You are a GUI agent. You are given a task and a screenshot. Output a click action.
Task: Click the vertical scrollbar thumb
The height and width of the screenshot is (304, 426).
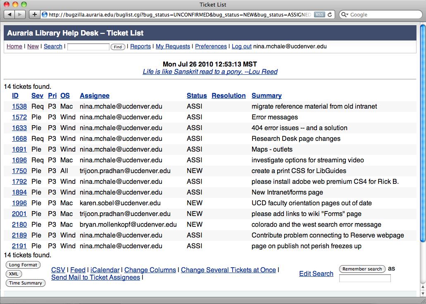pyautogui.click(x=423, y=133)
